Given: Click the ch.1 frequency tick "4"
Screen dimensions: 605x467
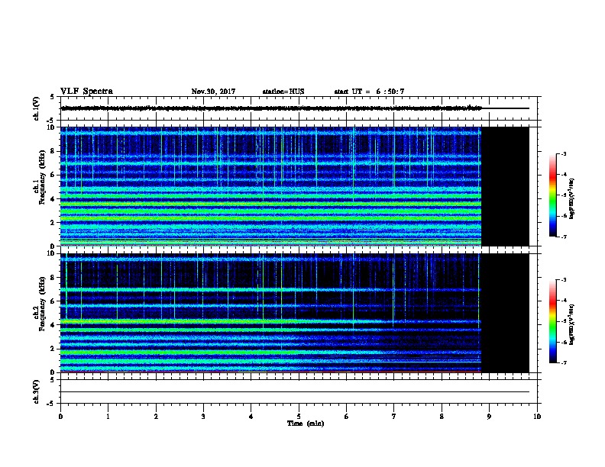Looking at the screenshot, I should (52, 199).
